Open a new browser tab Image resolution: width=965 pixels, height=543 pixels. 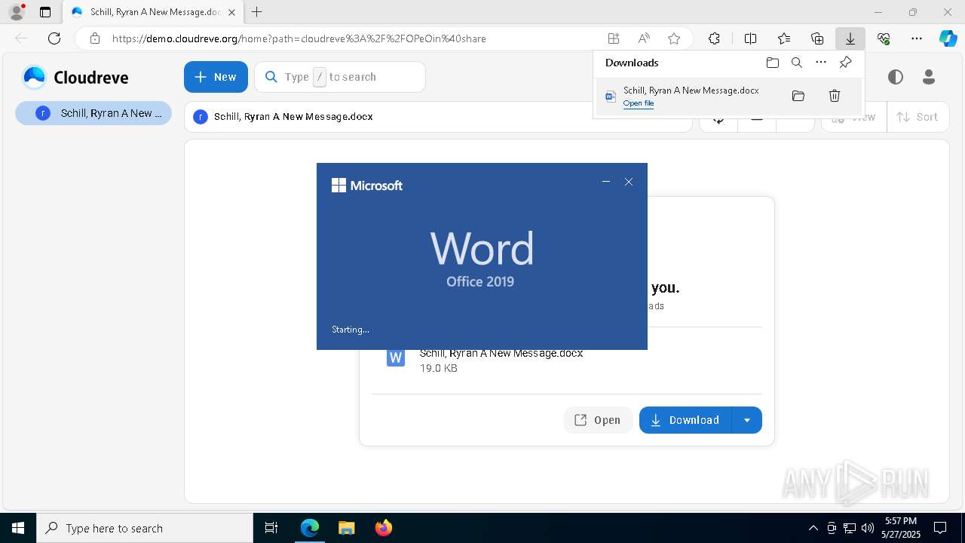257,12
